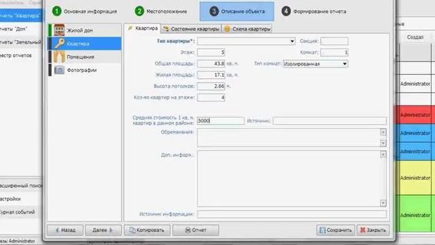Viewport: 435px width, 245px height.
Task: Click the Высота потолков field
Action: [x=211, y=86]
